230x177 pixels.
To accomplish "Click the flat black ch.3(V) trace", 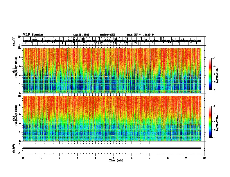I will [112, 148].
